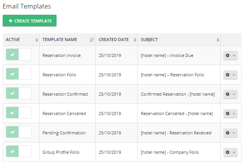Screen dimensions: 245x165
Task: Toggle active switch for Reservation Invoice
Action: coord(19,55)
